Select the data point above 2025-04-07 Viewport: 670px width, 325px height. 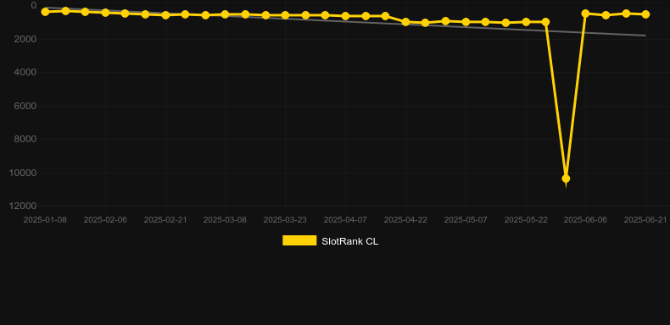346,16
